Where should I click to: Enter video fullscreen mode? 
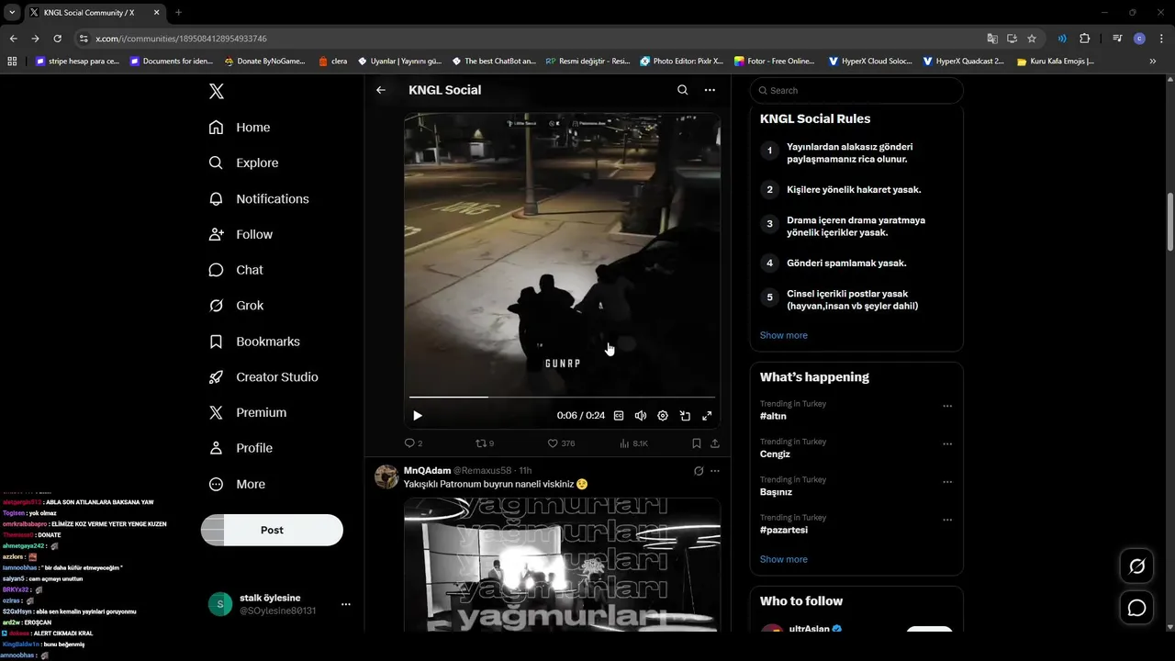click(x=707, y=416)
